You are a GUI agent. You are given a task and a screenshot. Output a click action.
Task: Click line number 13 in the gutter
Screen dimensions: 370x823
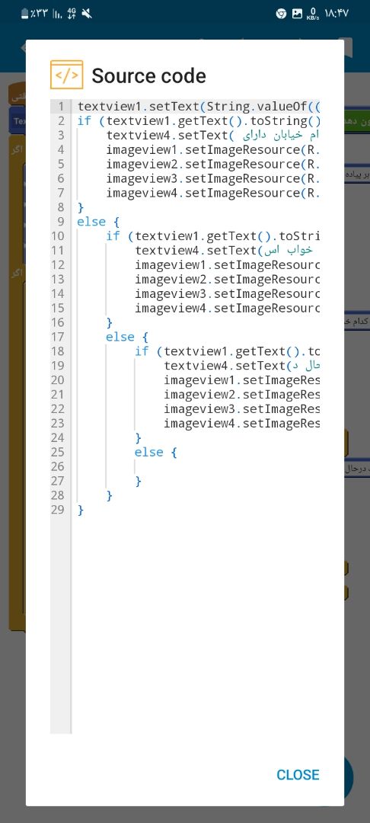click(58, 279)
